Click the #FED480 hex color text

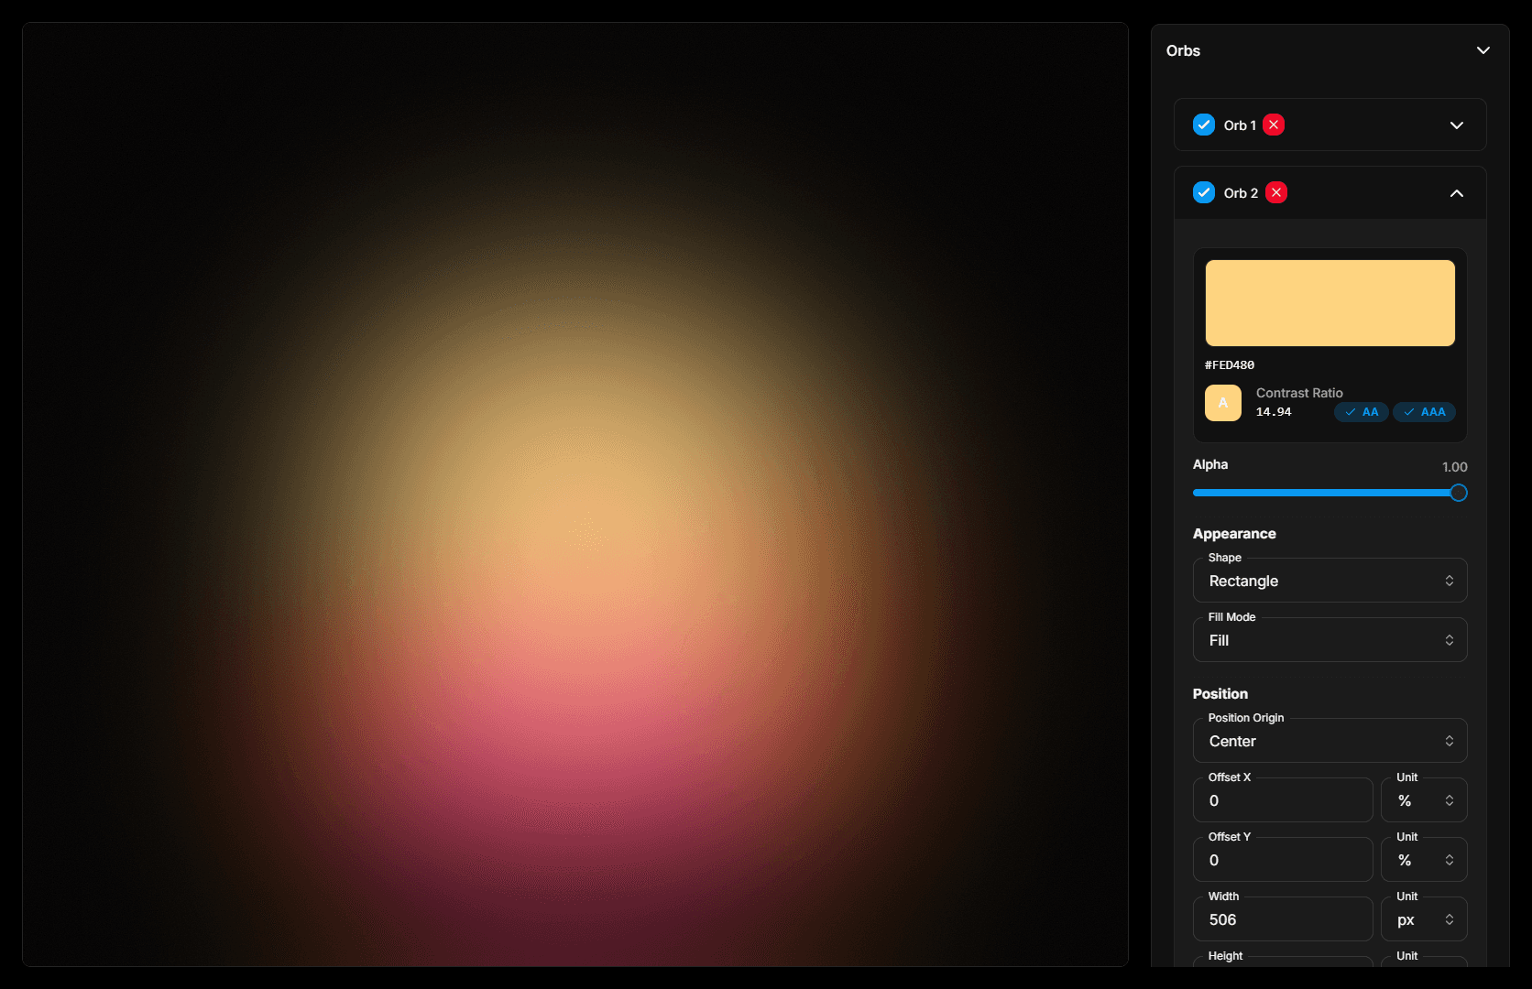[x=1230, y=364]
